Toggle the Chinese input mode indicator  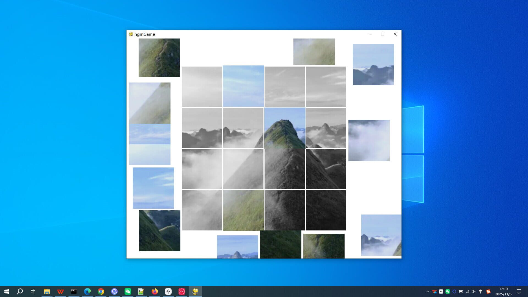481,291
